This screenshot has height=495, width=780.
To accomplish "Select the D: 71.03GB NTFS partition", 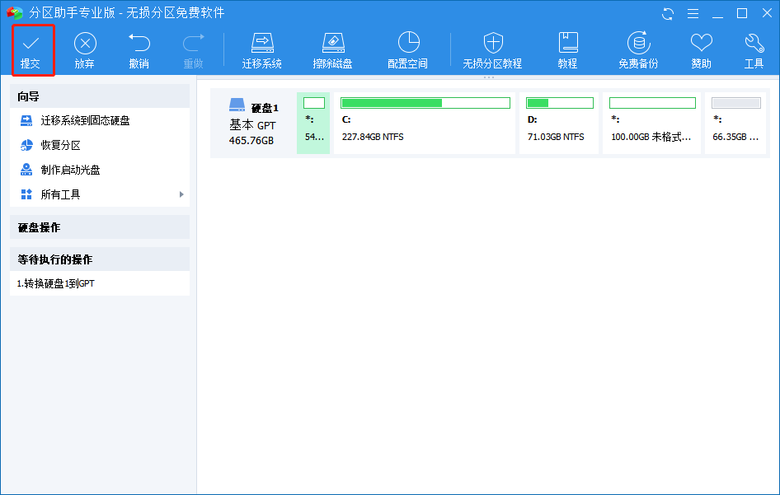I will coord(559,123).
